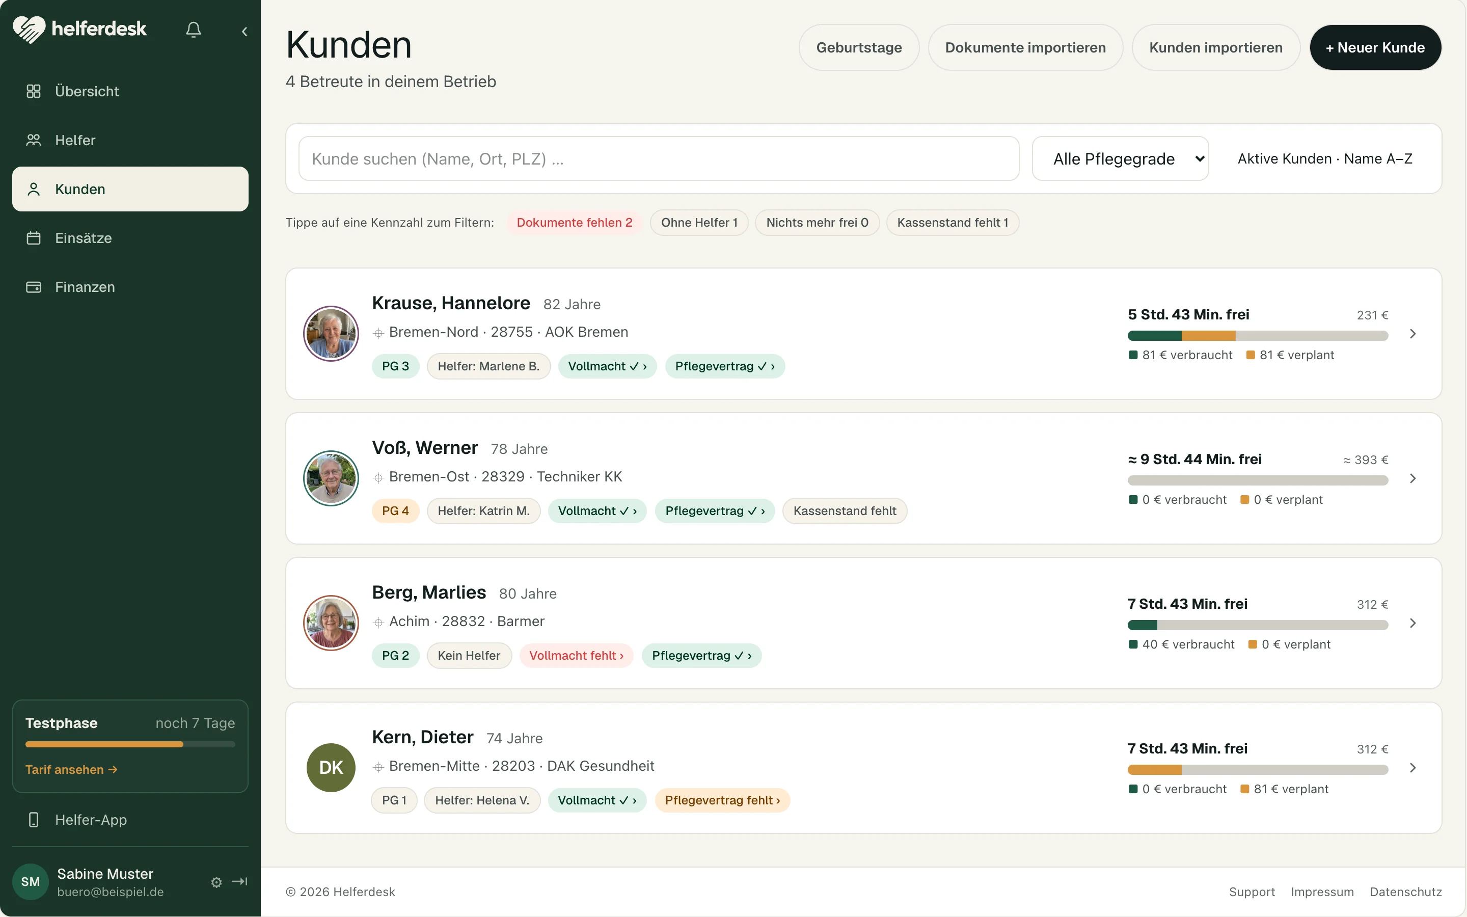Open the 'Alle Pflegegrade' dropdown
Viewport: 1467px width, 917px height.
coord(1120,158)
